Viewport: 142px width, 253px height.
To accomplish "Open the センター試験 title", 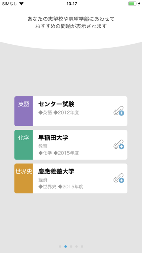I will pos(56,104).
